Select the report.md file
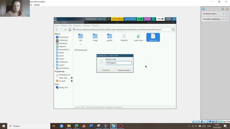230x129 pixels. click(153, 37)
